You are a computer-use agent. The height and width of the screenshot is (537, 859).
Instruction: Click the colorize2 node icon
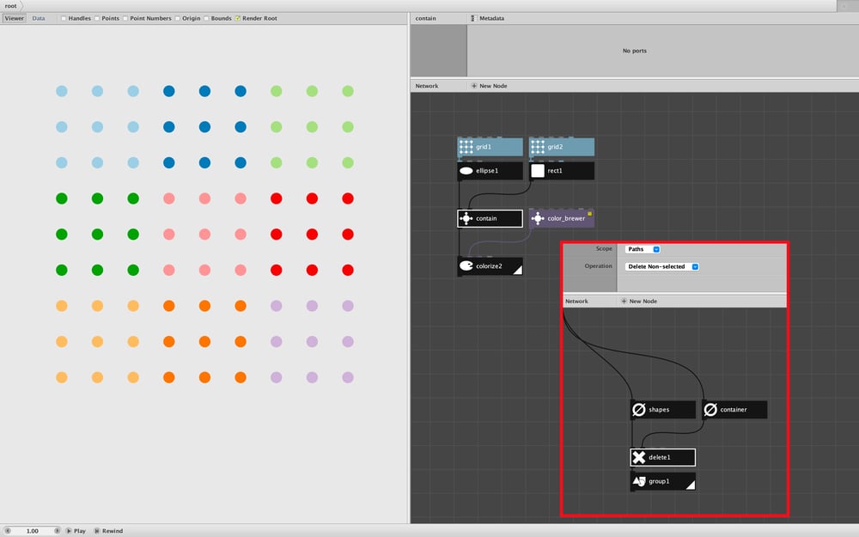466,266
